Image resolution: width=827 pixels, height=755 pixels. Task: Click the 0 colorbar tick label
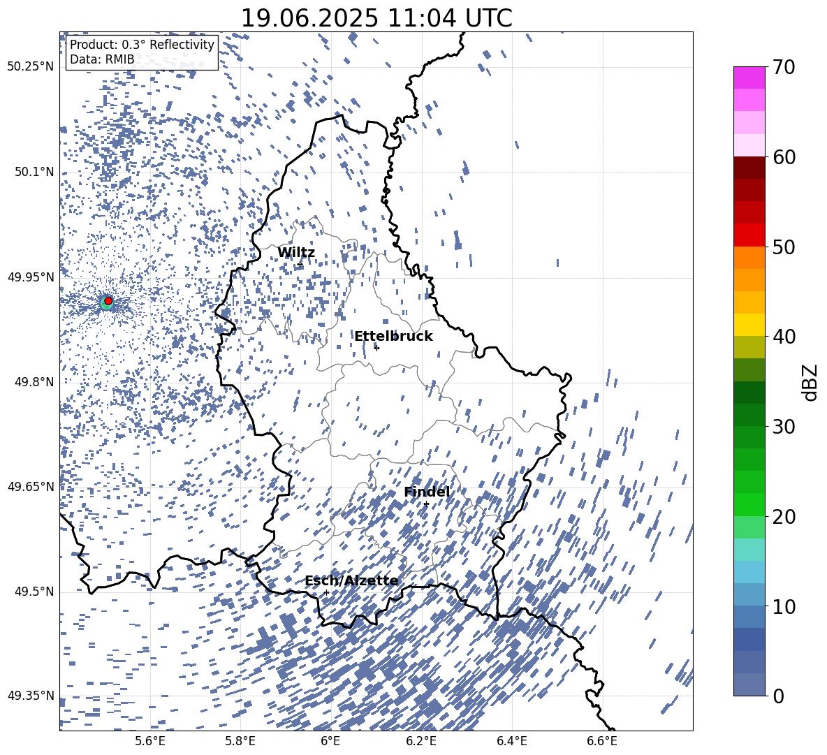[778, 696]
